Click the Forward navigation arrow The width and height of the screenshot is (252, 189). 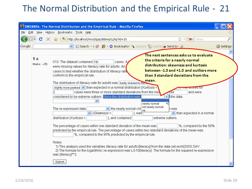tap(30, 39)
